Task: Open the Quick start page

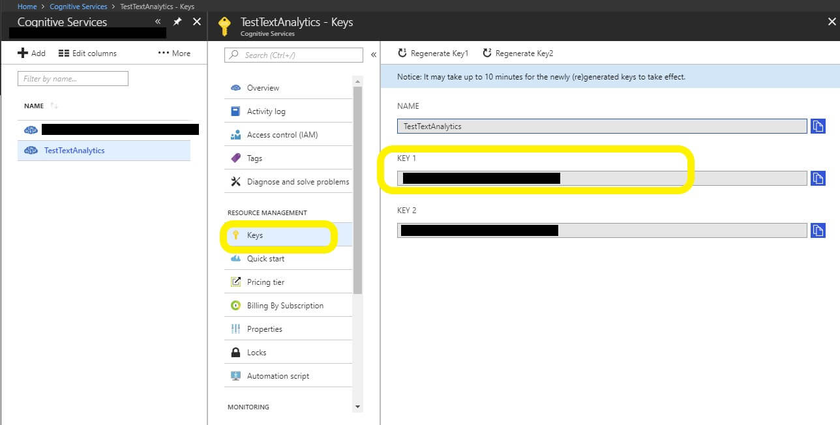Action: (x=288, y=259)
